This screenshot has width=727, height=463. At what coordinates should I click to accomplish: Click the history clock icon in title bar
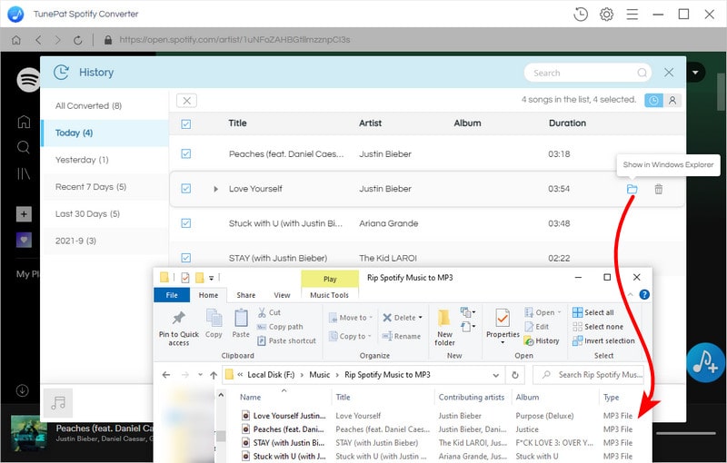pyautogui.click(x=581, y=14)
